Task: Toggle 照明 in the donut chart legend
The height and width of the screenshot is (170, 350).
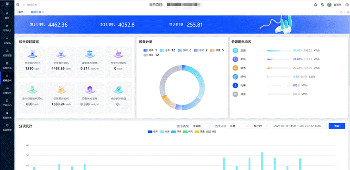Action: (x=184, y=50)
